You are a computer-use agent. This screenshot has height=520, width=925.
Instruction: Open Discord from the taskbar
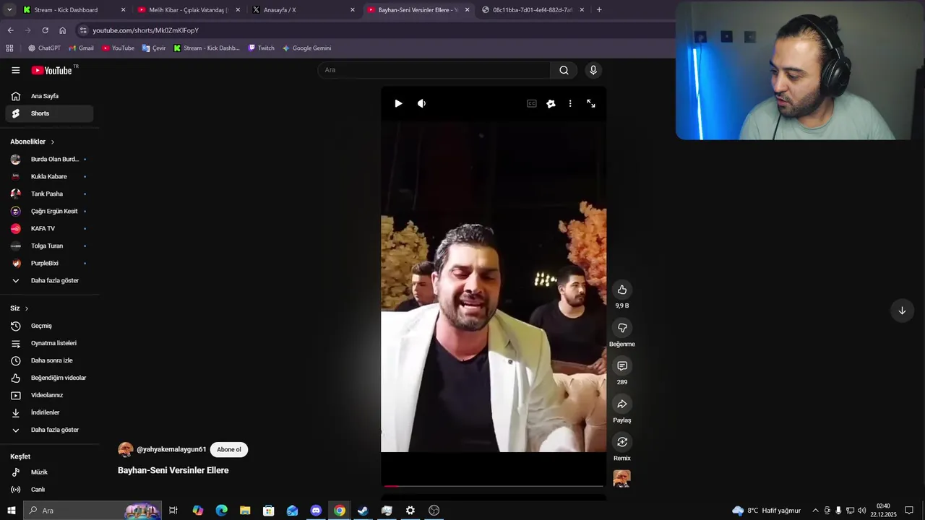click(x=316, y=511)
